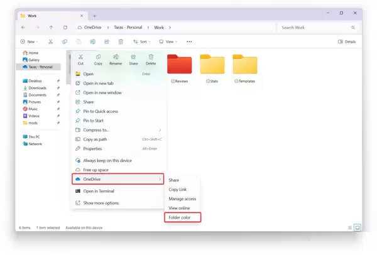Click the toolbar Delete trash icon
Viewport: 377px width, 255px height.
coord(121,41)
